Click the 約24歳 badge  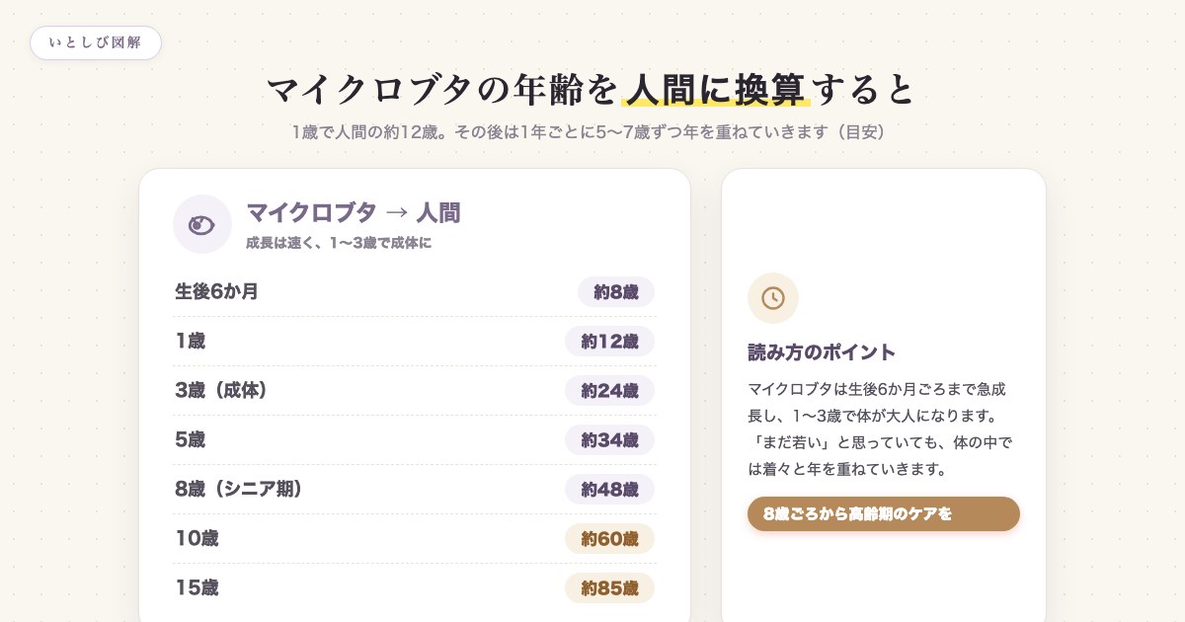point(609,390)
